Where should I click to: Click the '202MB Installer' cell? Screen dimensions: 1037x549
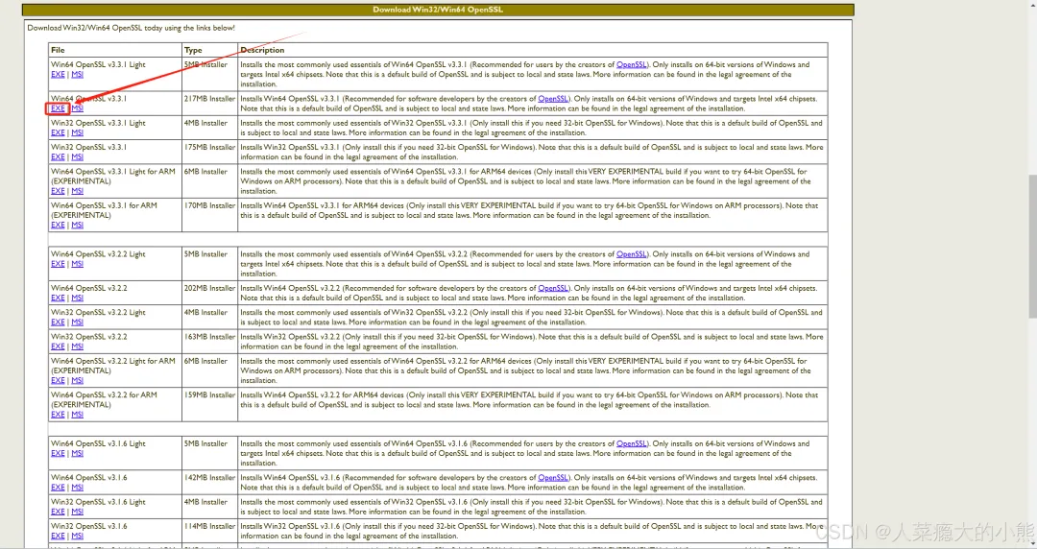(x=209, y=293)
